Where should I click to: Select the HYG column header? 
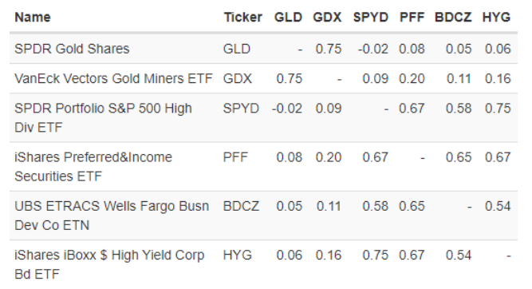coord(496,17)
